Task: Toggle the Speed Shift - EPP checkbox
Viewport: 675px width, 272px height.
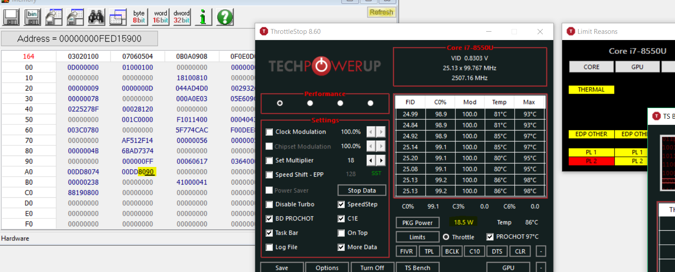Action: pos(269,175)
